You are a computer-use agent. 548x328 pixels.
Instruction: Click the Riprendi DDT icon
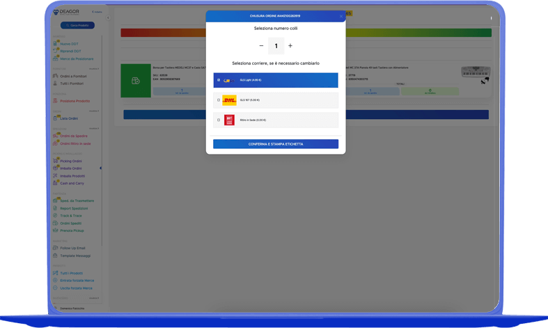[x=55, y=51]
